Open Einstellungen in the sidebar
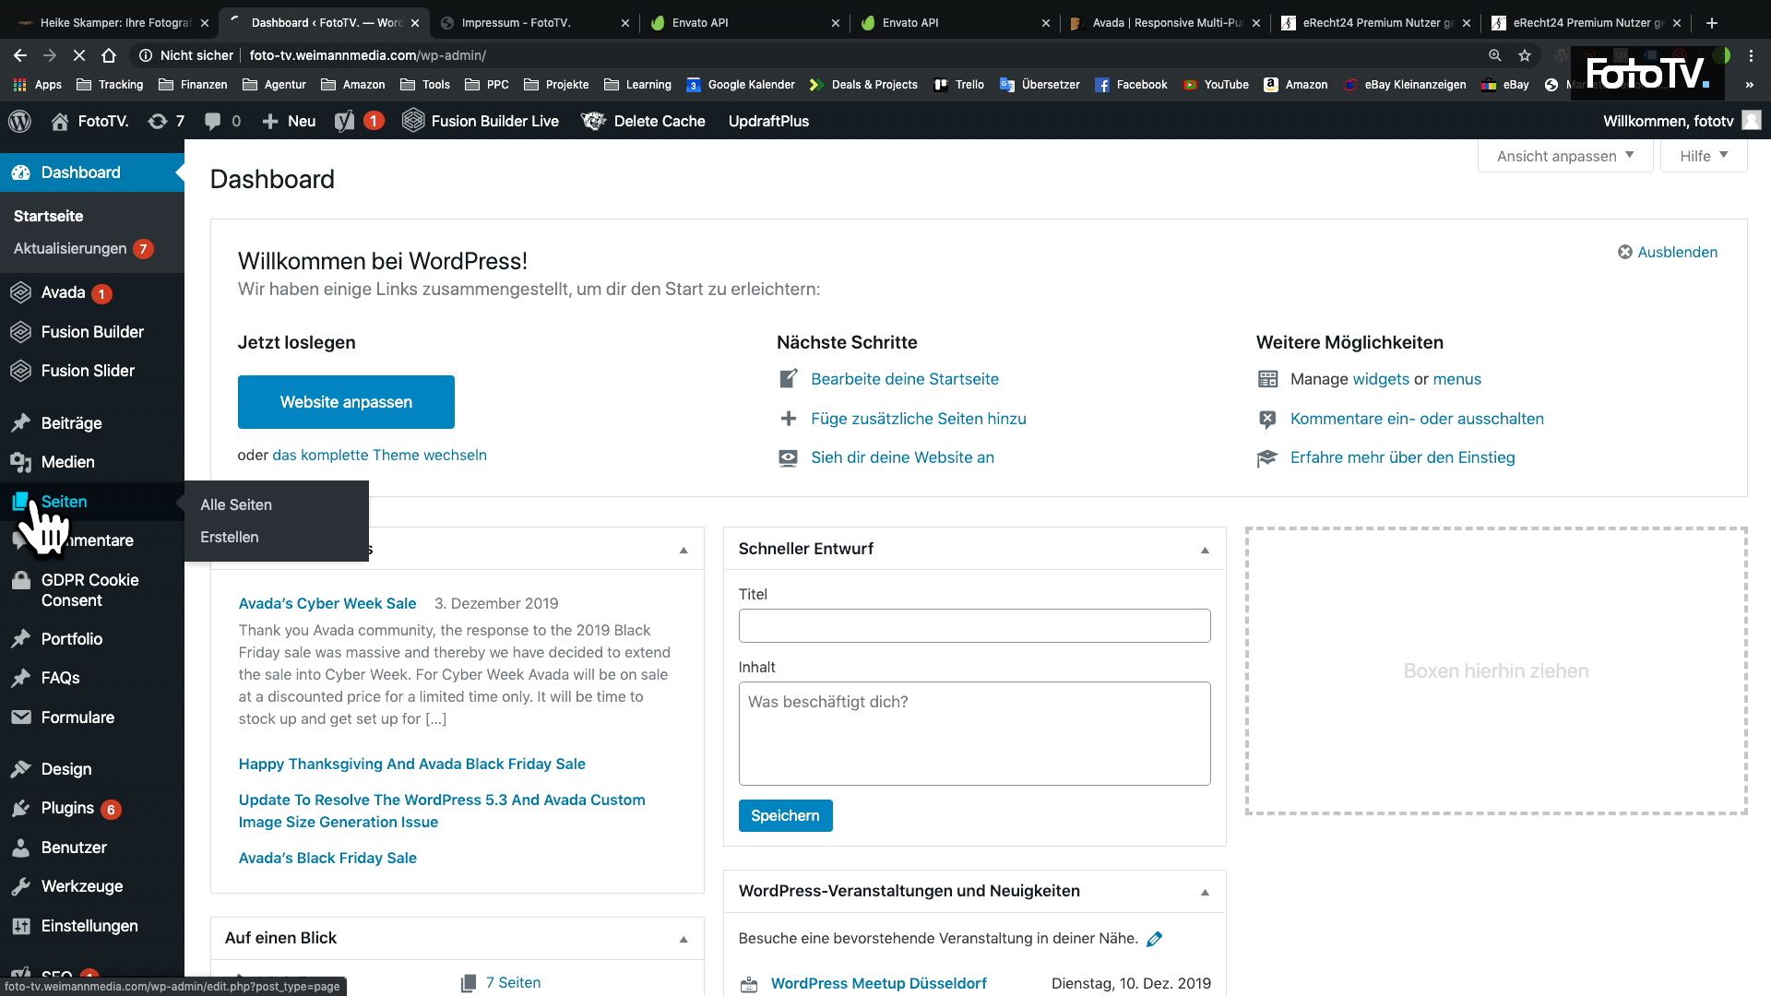This screenshot has width=1771, height=996. [89, 926]
